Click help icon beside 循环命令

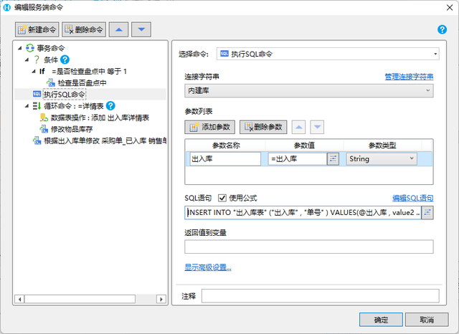(x=110, y=106)
